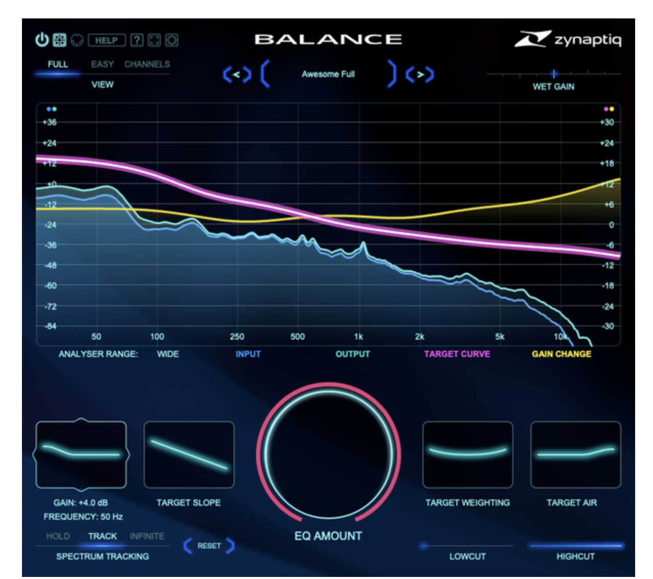The image size is (653, 579).
Task: Go to the previous preset arrow
Action: pyautogui.click(x=237, y=75)
